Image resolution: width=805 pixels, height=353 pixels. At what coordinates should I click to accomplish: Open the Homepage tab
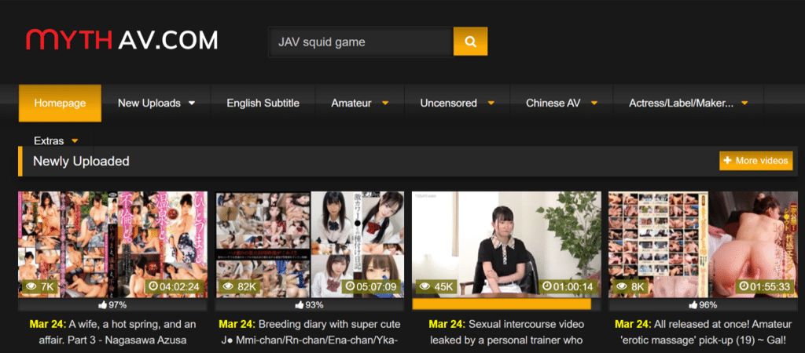(x=60, y=103)
